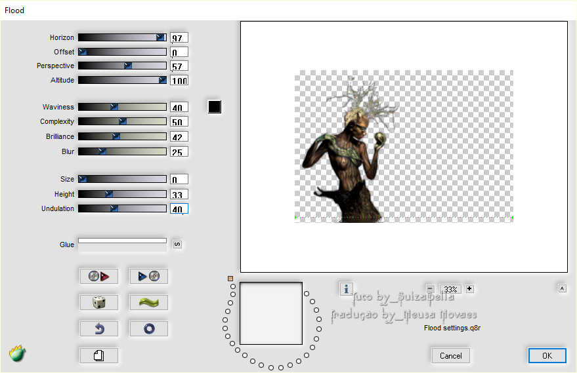The width and height of the screenshot is (577, 373).
Task: Click the blue undo arrow button
Action: click(x=98, y=328)
